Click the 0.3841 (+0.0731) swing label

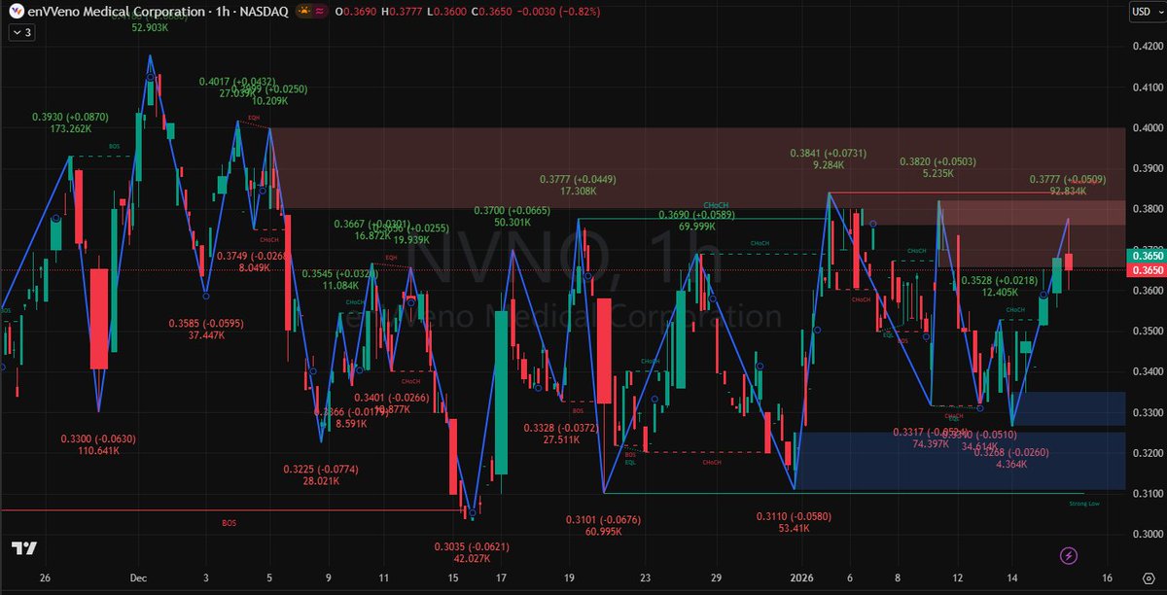coord(828,155)
